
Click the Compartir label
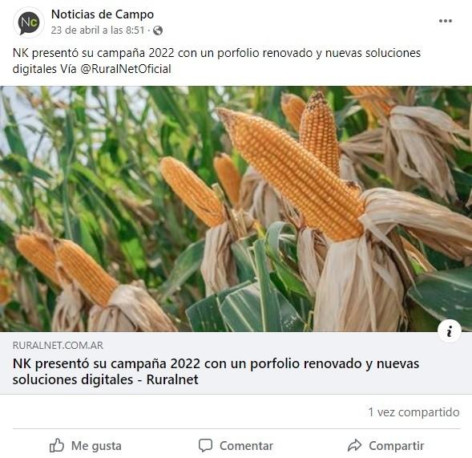pos(397,446)
